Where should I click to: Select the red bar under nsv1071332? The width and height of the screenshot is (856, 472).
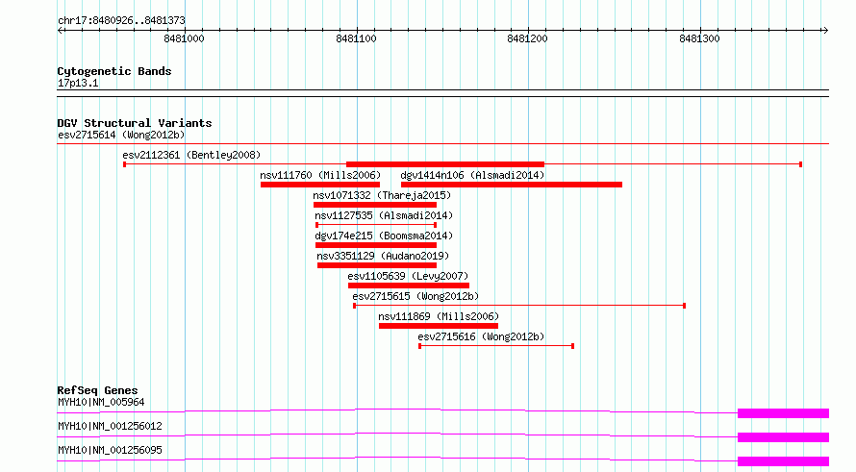click(x=375, y=205)
